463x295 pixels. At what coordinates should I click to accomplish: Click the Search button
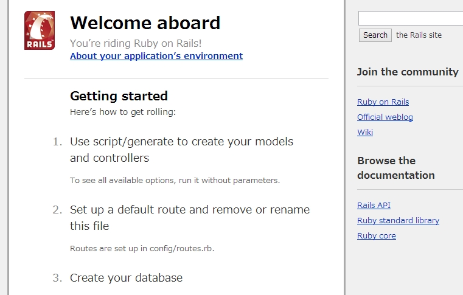tap(375, 35)
